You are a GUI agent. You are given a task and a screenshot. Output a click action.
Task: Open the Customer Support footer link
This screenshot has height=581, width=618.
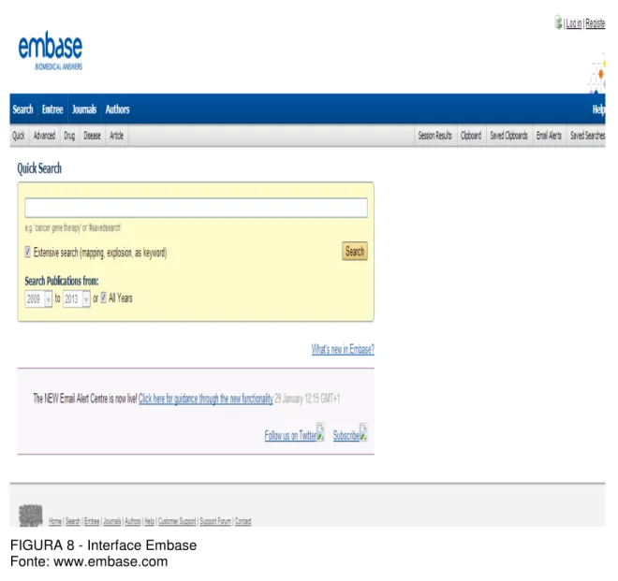(177, 521)
